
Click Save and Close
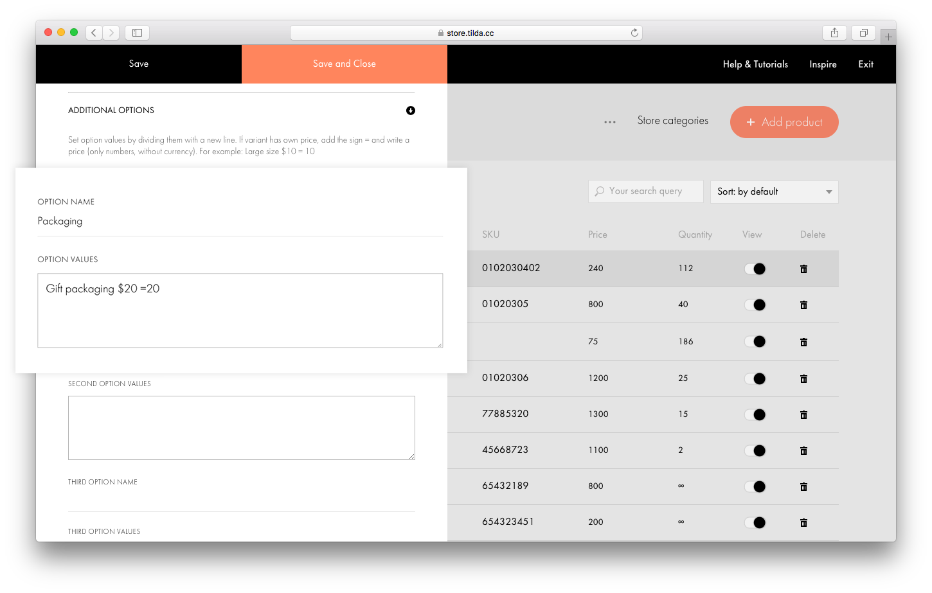point(345,64)
